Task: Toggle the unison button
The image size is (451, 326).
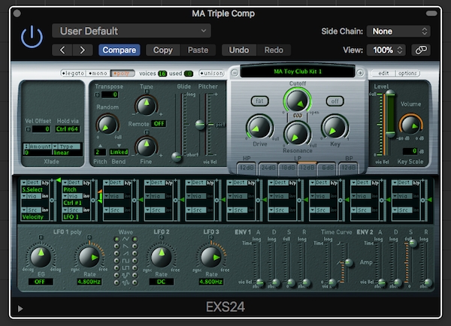Action: click(x=212, y=74)
